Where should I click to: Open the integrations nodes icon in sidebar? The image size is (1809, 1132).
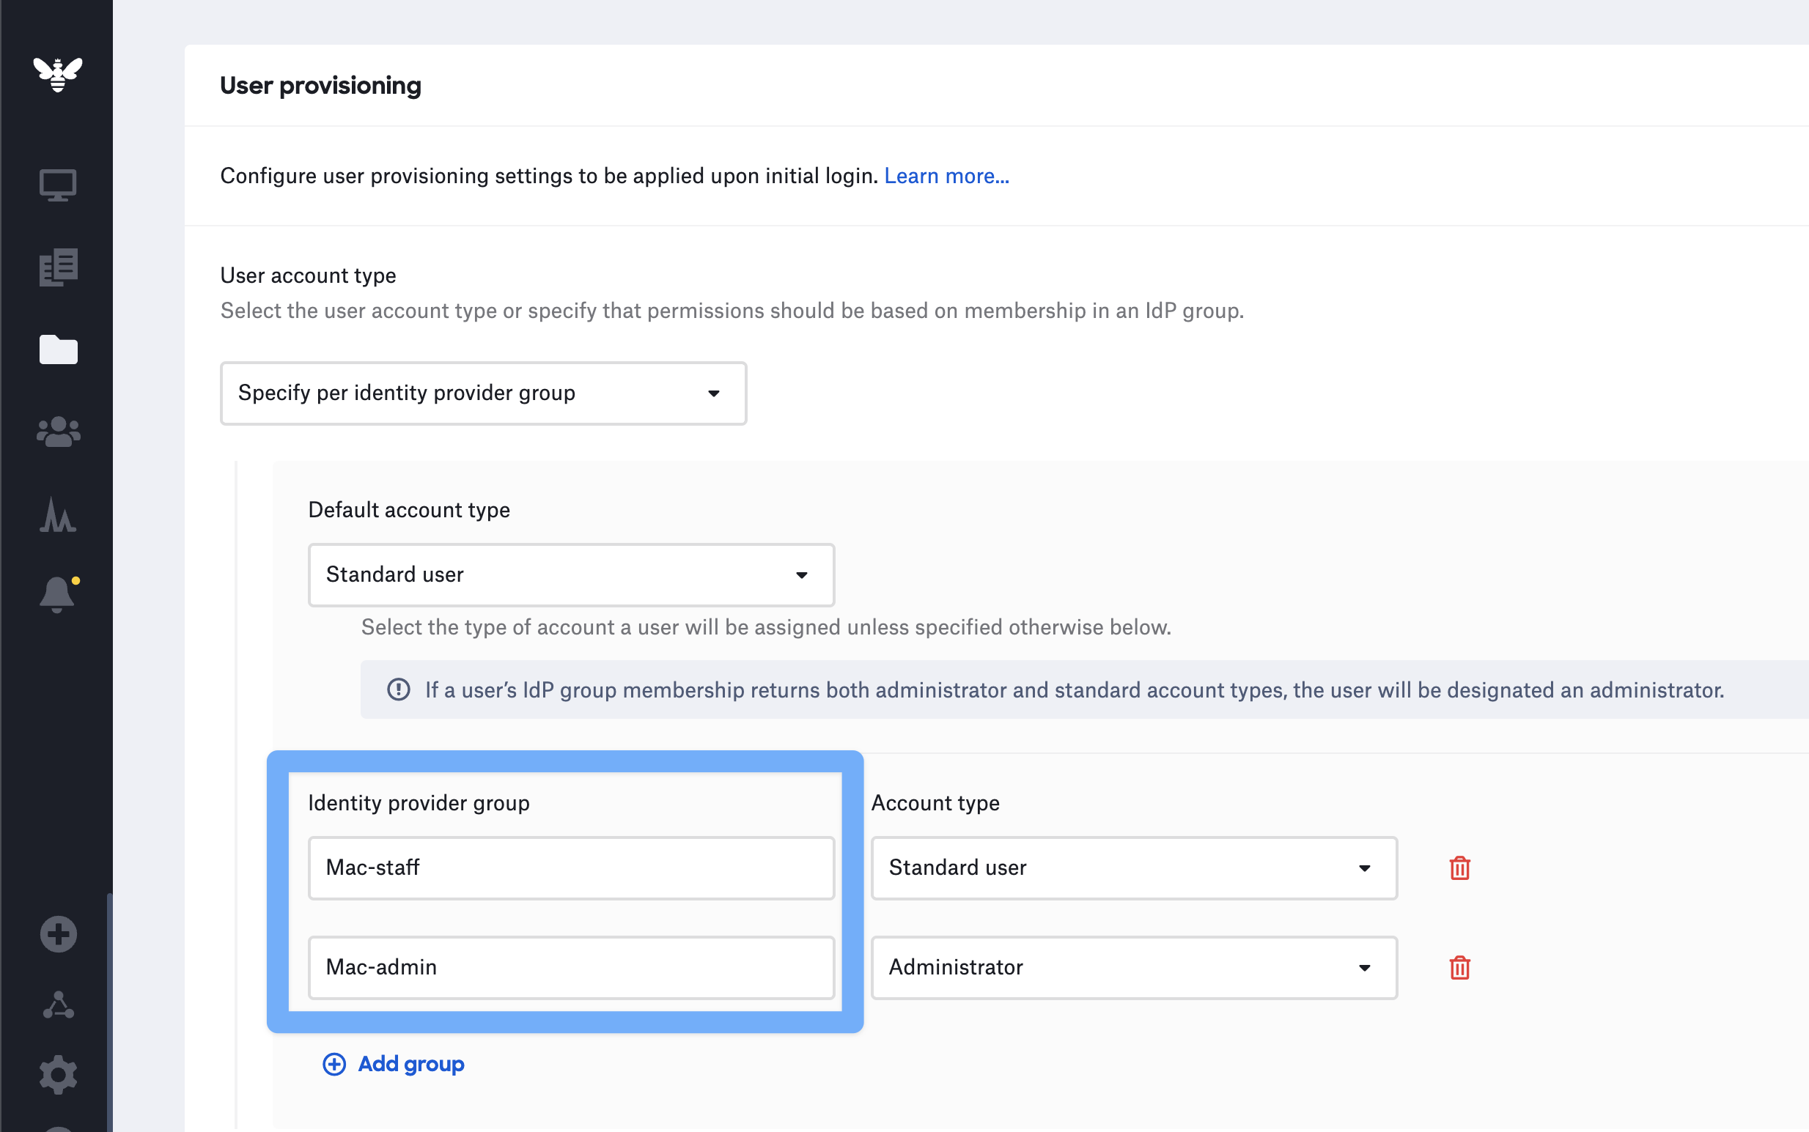pyautogui.click(x=58, y=1005)
